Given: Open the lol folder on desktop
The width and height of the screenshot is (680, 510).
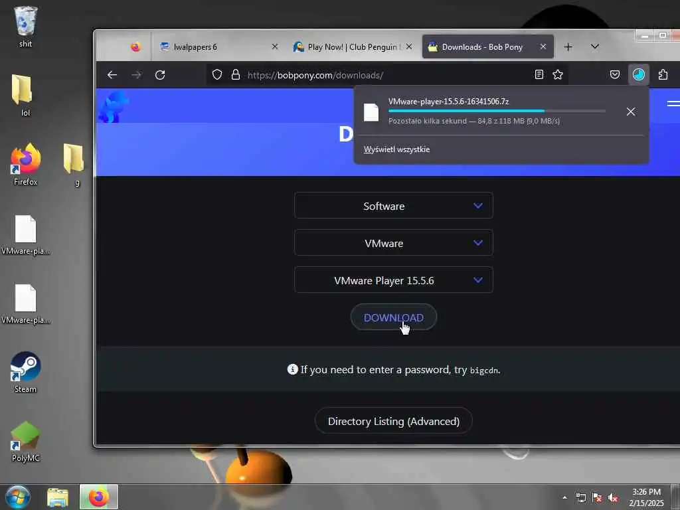Looking at the screenshot, I should tap(24, 95).
